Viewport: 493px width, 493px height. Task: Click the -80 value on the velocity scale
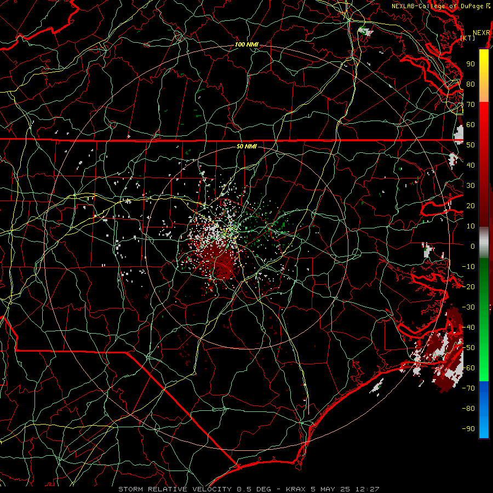468,409
